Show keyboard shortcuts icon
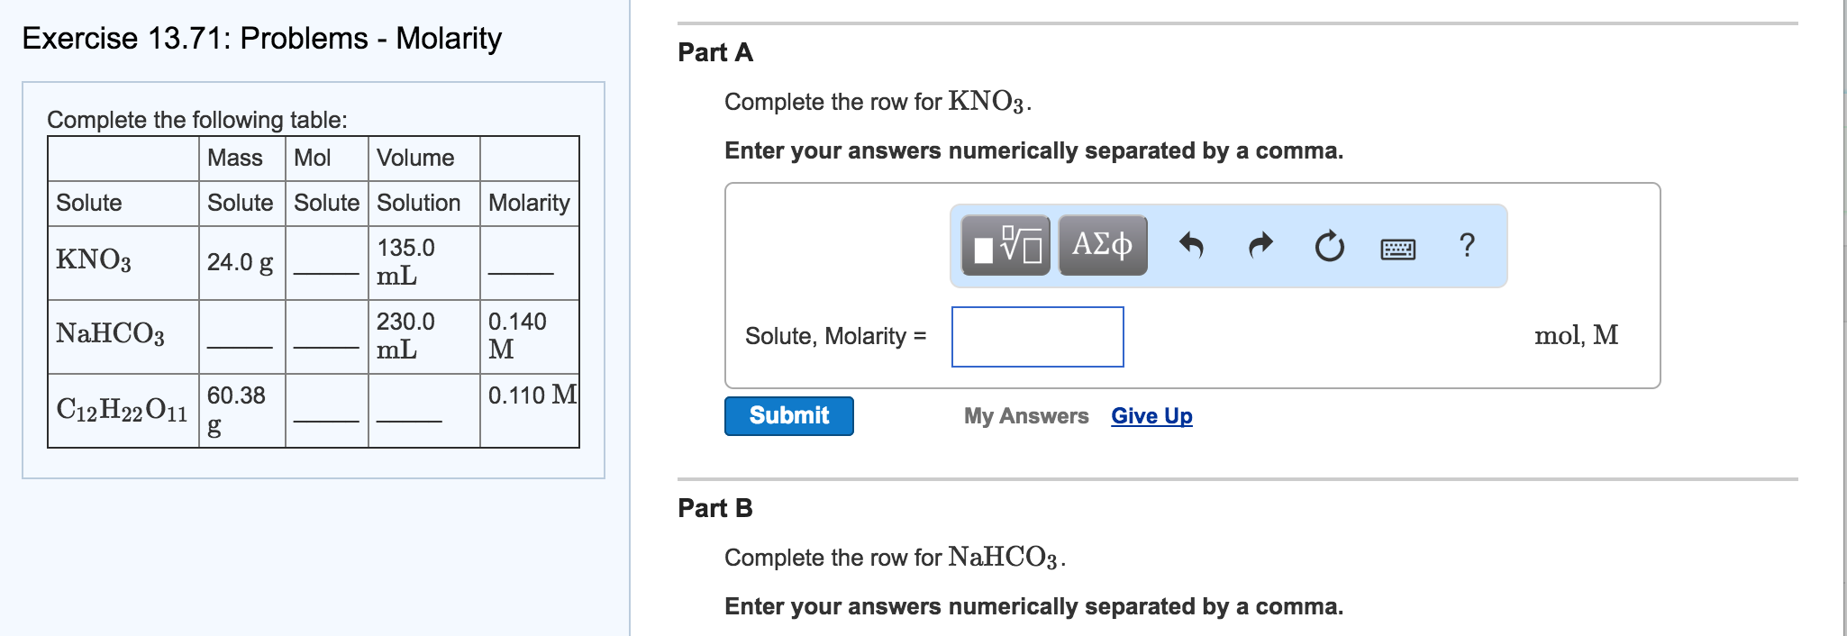1847x636 pixels. [x=1397, y=248]
